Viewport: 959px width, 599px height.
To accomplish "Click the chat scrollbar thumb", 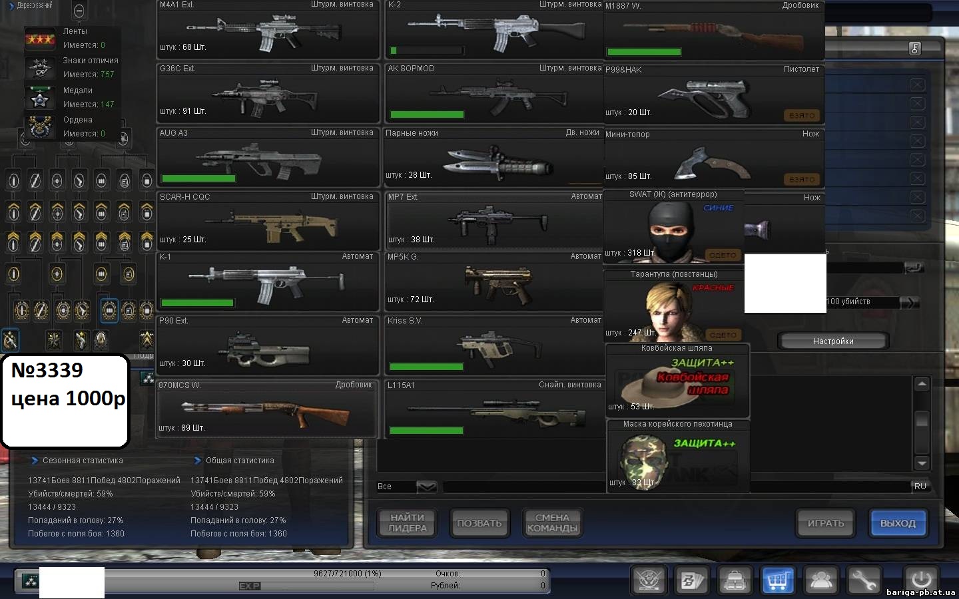I will 922,420.
